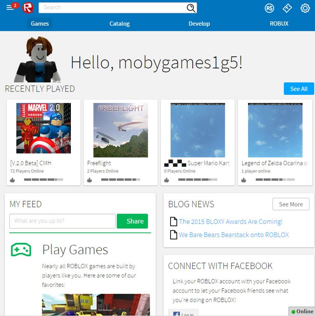Click the See More blog button
Screen dimensions: 315x316
tap(291, 204)
